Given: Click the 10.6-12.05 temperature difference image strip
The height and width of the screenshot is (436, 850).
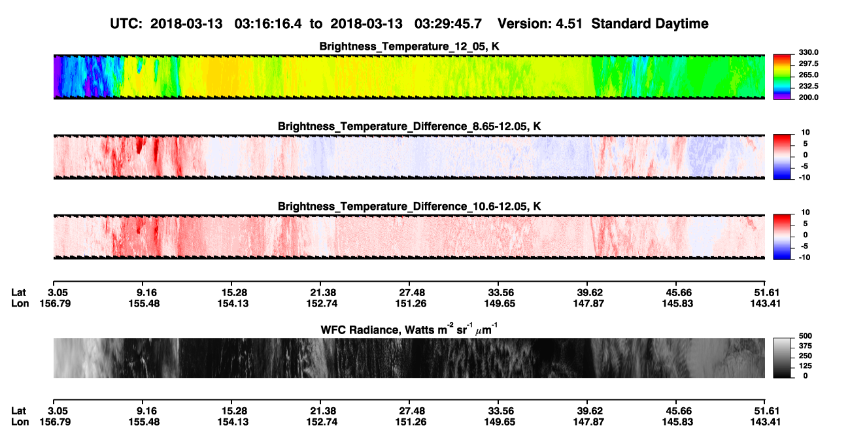Looking at the screenshot, I should pos(409,236).
